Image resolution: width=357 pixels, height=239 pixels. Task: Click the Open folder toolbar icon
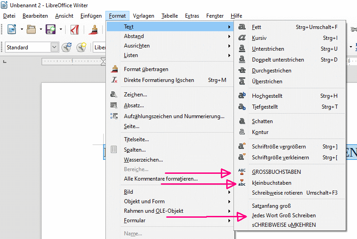[31, 29]
